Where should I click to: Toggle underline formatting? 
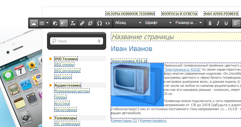[x=226, y=23]
